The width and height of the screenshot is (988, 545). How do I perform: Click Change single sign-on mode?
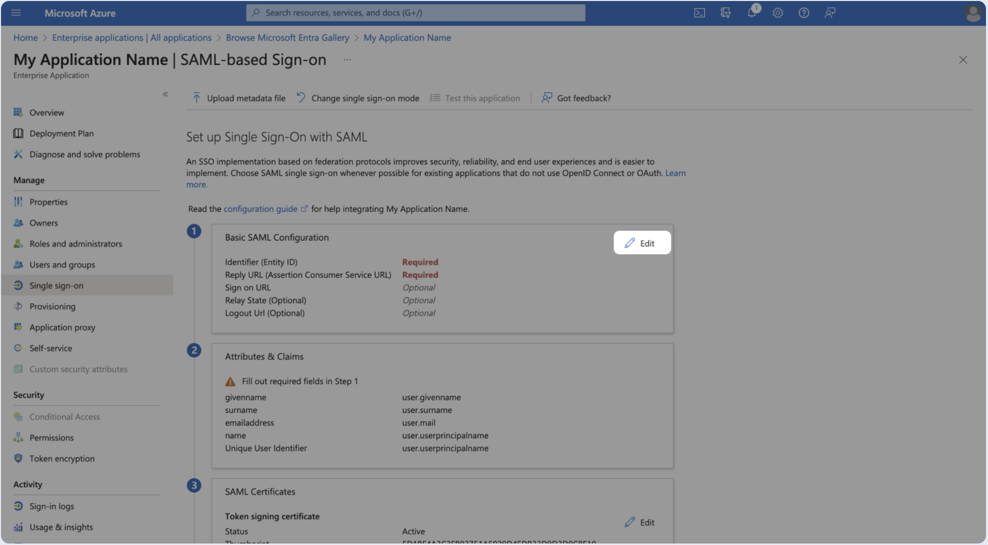coord(358,98)
